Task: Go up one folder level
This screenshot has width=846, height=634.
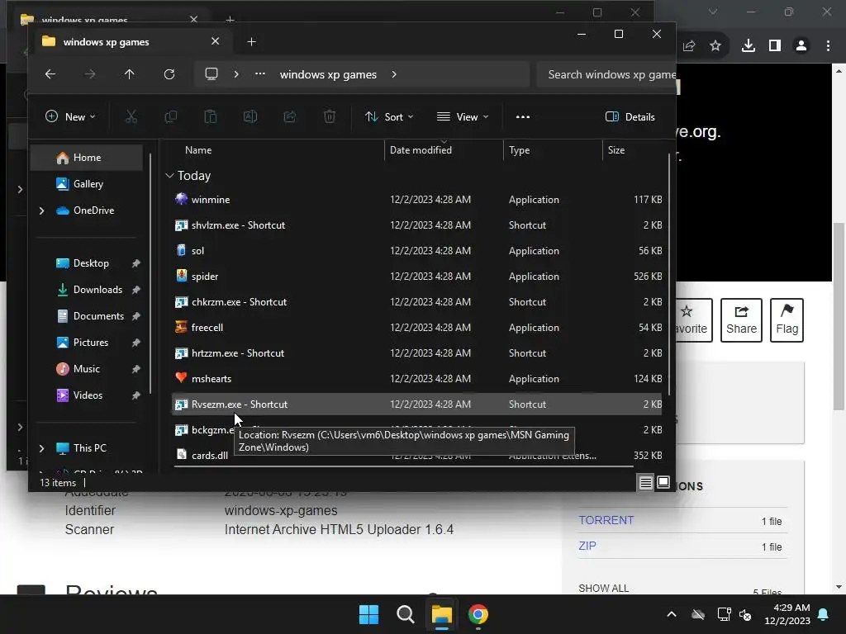Action: pos(130,73)
